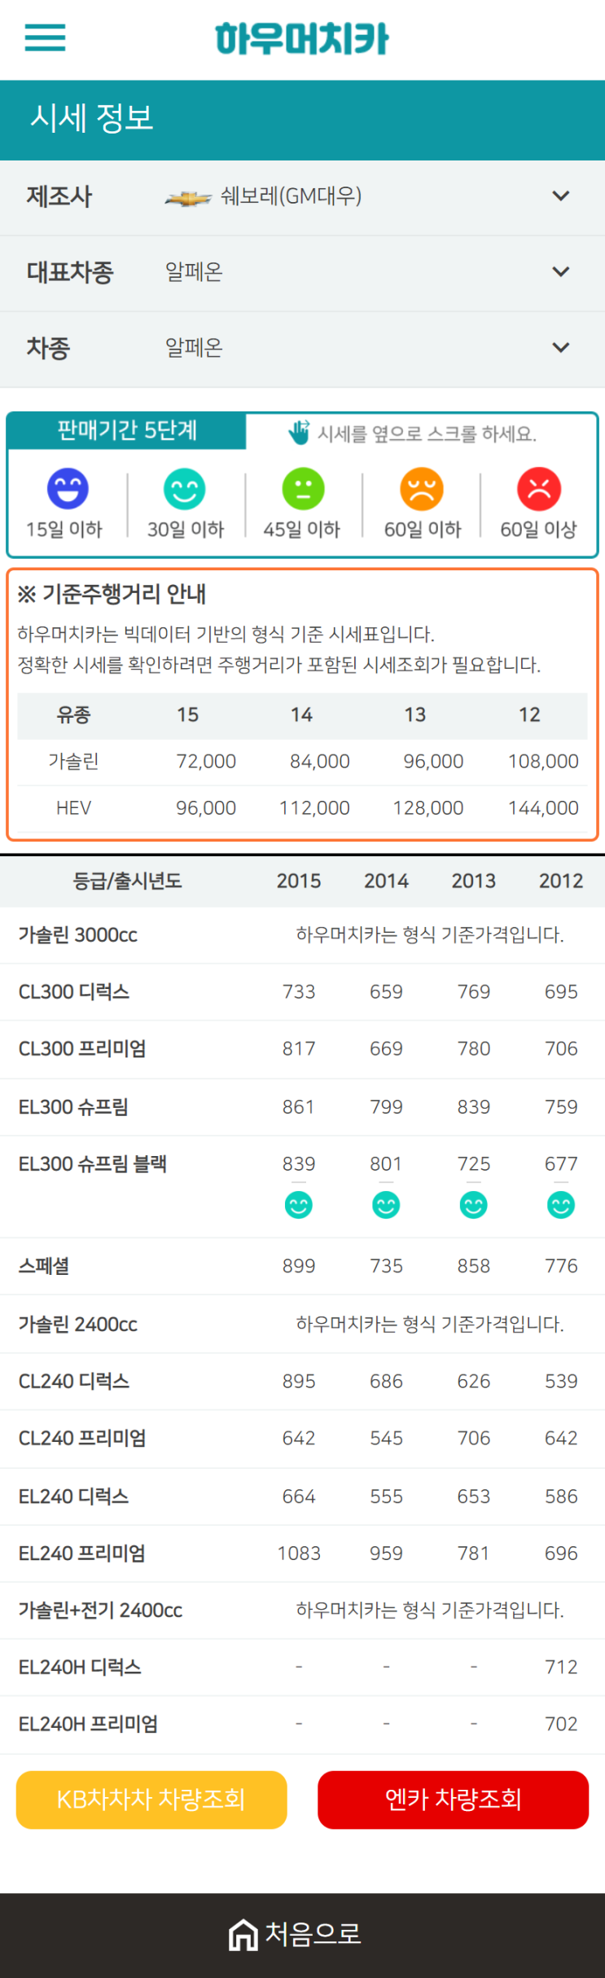Viewport: 605px width, 1978px height.
Task: Click the 가솔린+전기 2400cc section heading
Action: 101,1610
